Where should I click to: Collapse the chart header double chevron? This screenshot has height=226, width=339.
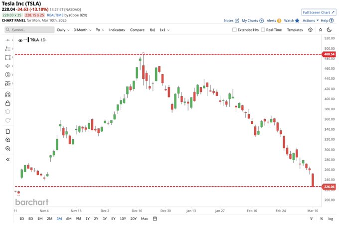(321, 30)
